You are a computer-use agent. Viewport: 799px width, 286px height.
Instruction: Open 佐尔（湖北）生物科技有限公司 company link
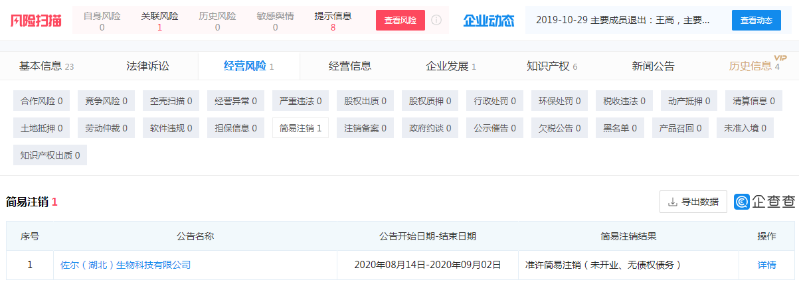[126, 265]
